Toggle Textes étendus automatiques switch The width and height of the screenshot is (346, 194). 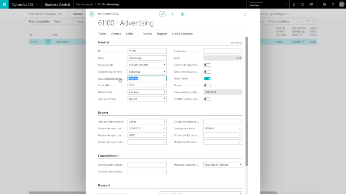207,72
